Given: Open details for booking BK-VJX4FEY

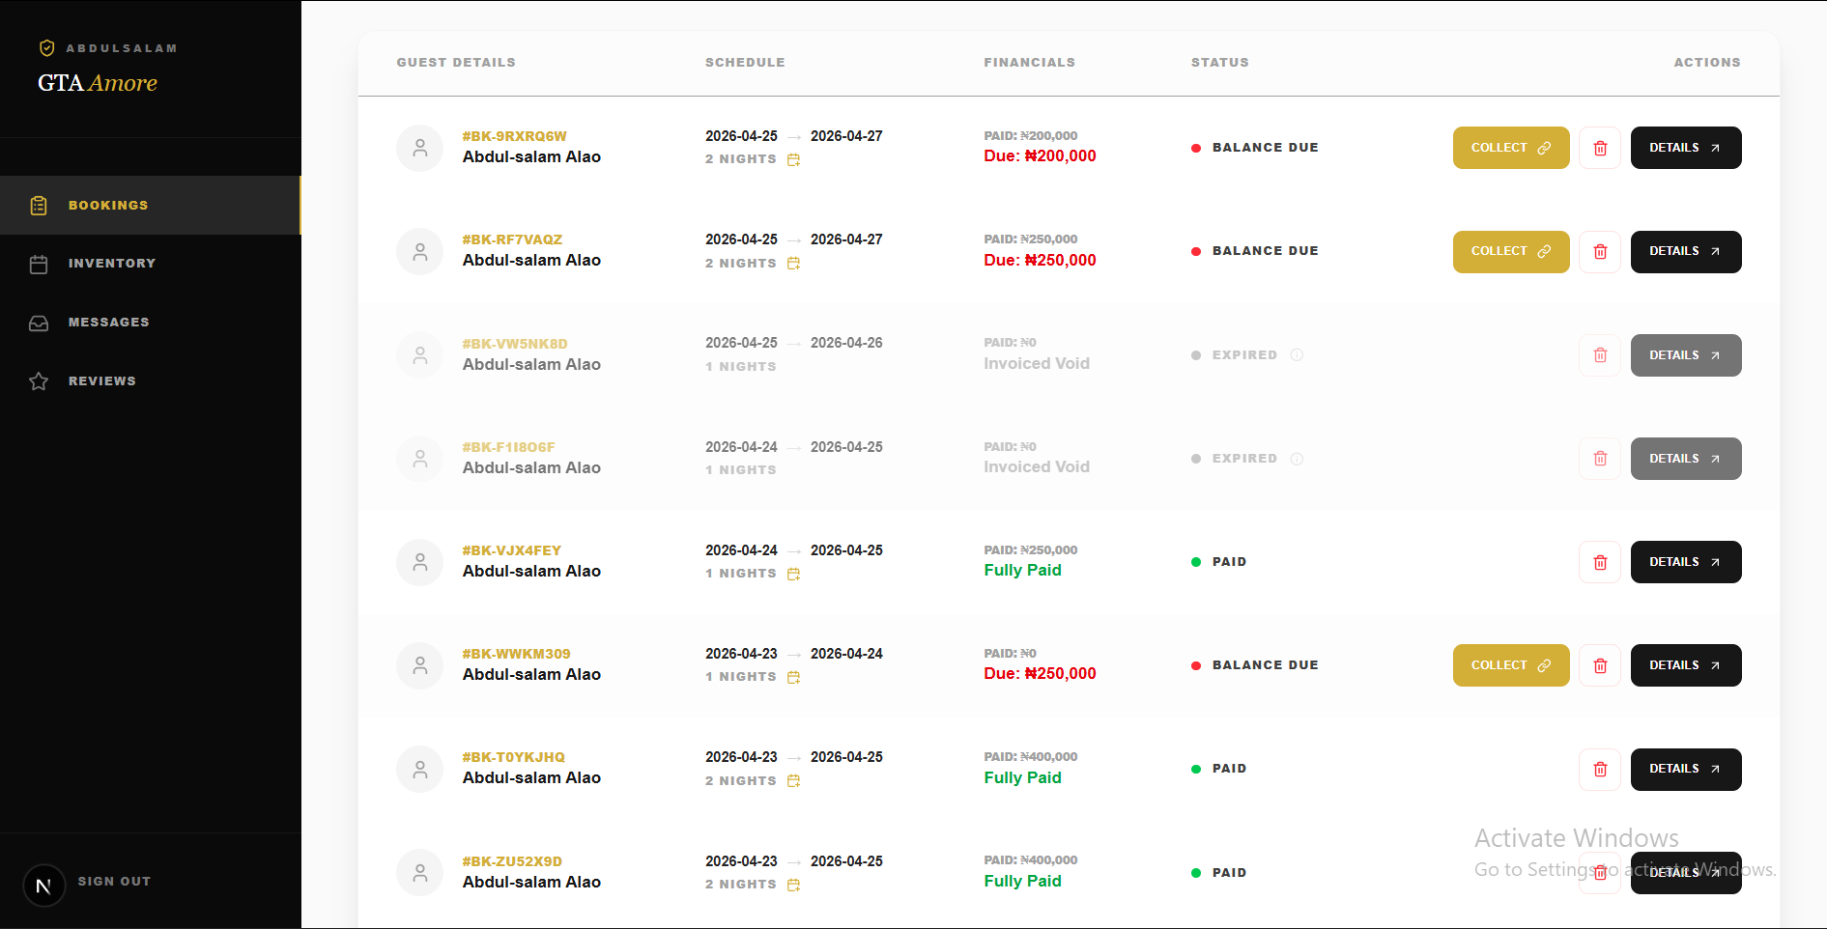Looking at the screenshot, I should pos(1686,562).
